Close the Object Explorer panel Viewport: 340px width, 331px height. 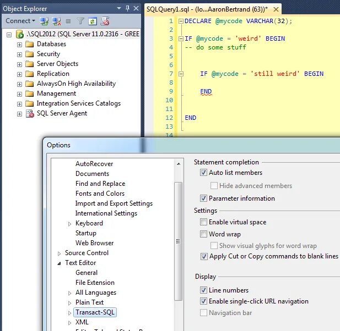tap(136, 8)
